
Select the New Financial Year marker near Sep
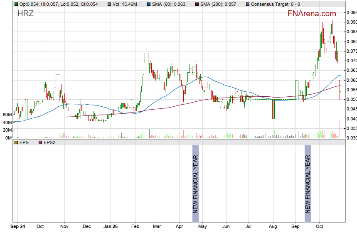click(308, 179)
